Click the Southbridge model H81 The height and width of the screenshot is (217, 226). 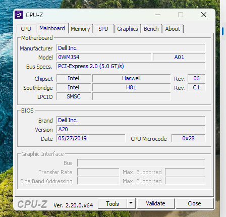pos(132,87)
